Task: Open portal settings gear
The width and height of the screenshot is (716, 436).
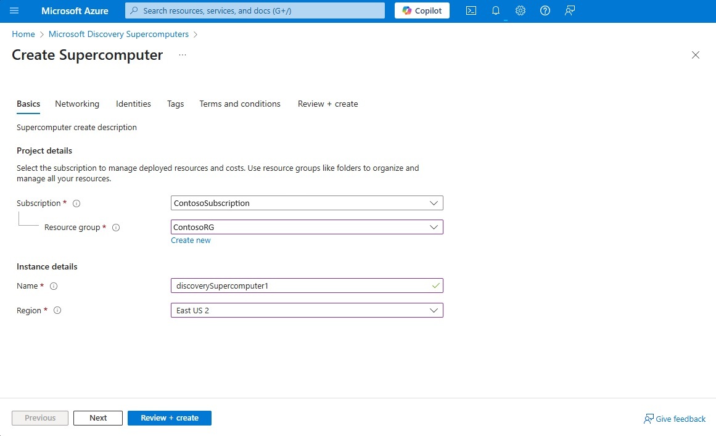Action: point(520,10)
